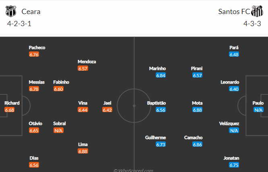Select Jael's 6.42 rating badge
Screen dimensions: 268x172
[x=107, y=110]
